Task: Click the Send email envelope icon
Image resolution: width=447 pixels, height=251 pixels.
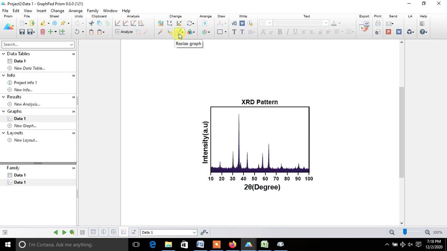Action: [x=389, y=23]
